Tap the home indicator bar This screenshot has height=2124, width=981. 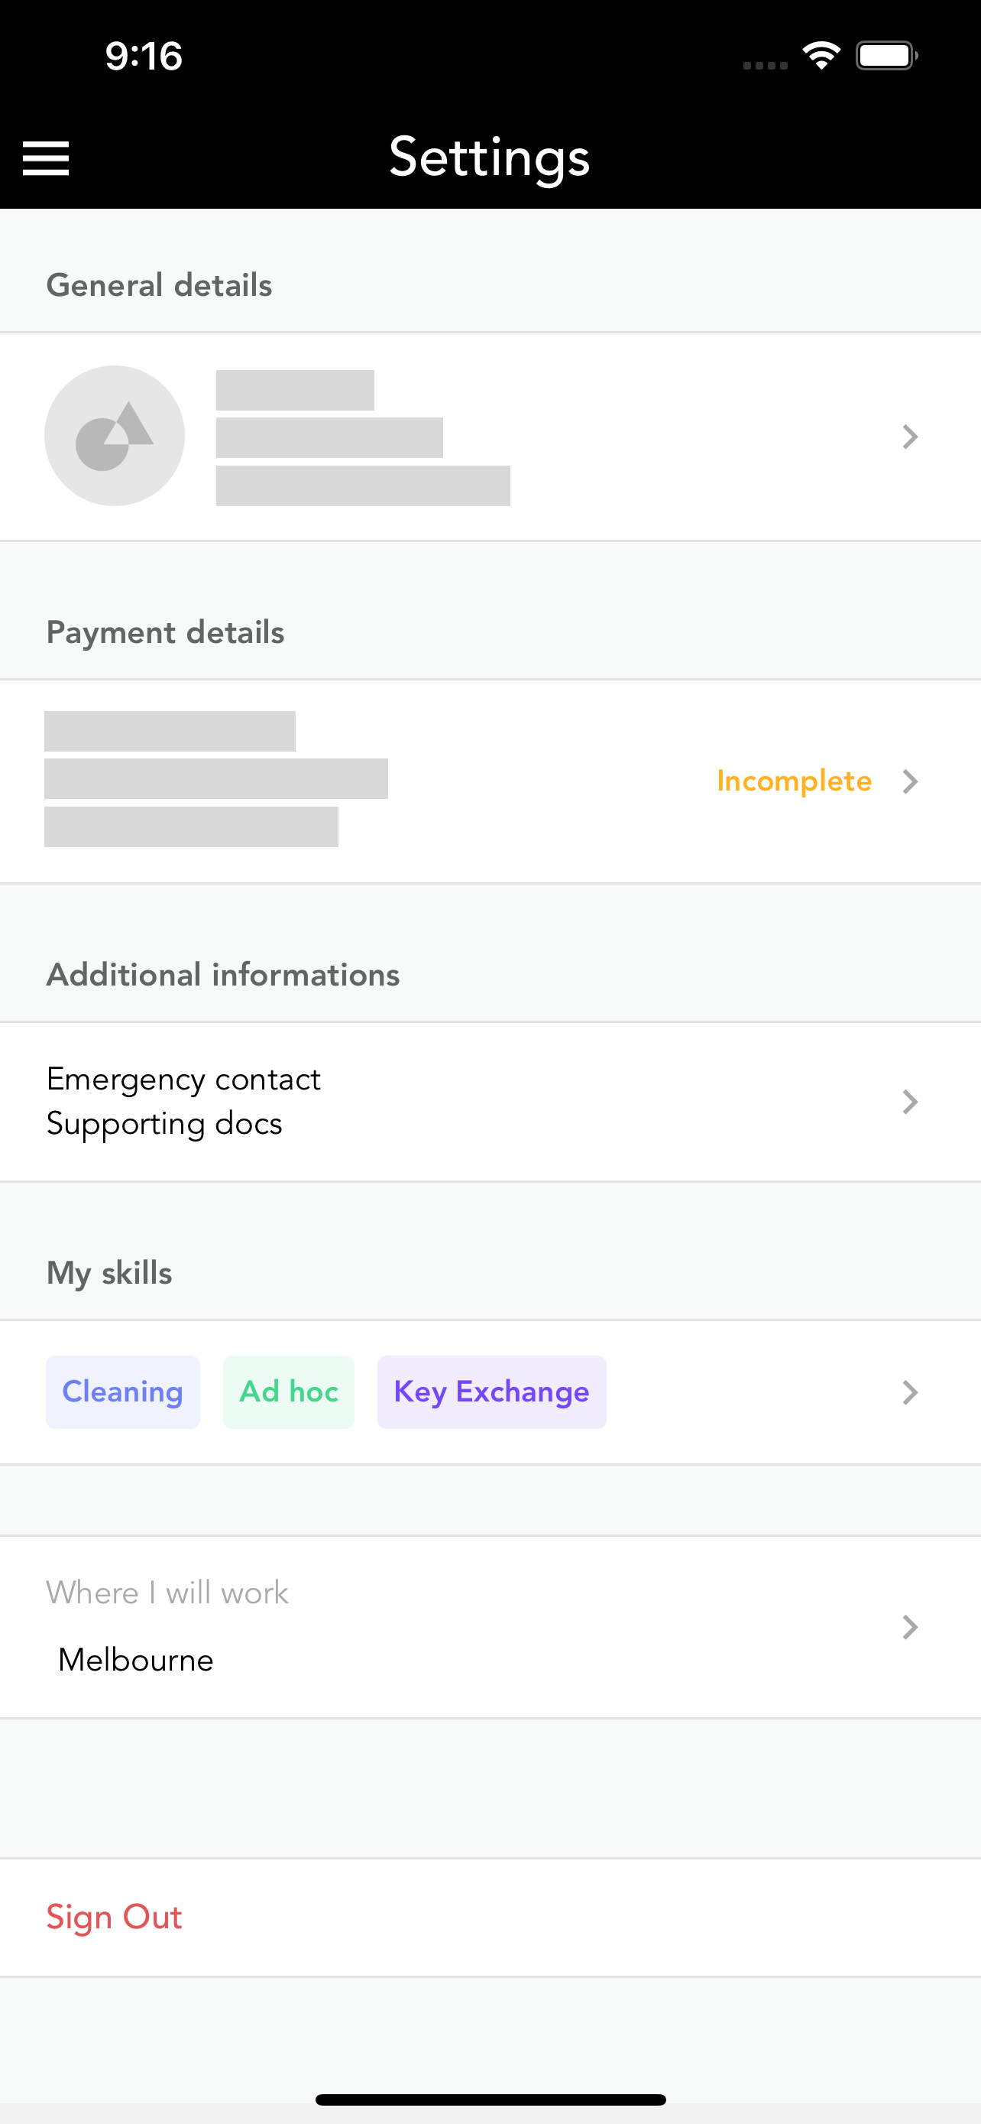[x=490, y=2100]
